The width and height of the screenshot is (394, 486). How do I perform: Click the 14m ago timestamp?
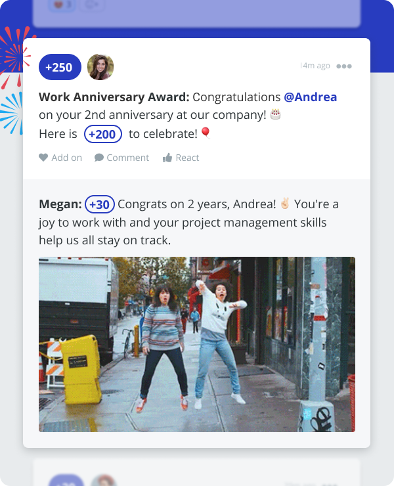coord(315,66)
